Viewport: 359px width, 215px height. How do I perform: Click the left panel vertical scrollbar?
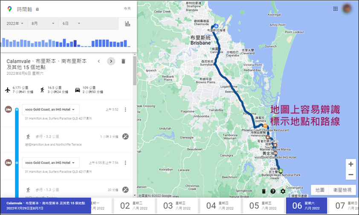pyautogui.click(x=135, y=71)
